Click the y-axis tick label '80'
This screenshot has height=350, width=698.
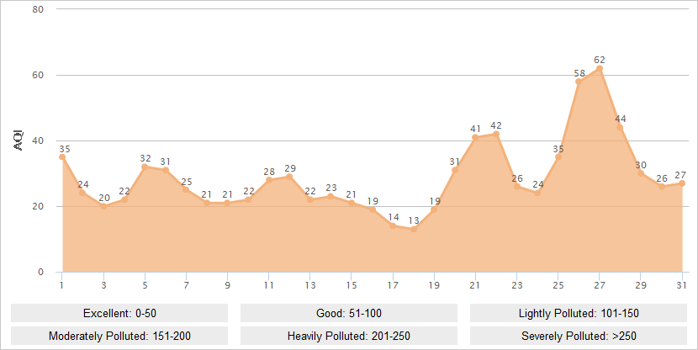38,9
